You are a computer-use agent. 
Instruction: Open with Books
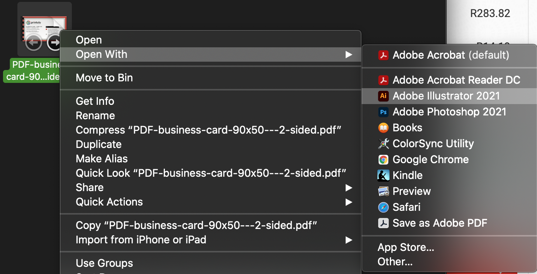(x=449, y=128)
